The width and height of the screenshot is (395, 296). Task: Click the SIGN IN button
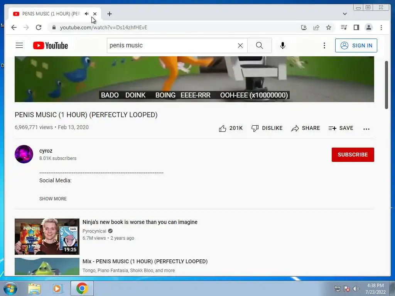click(356, 45)
